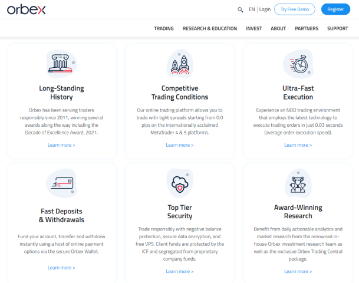Open the RESEARCH & EDUCATION menu
Viewport: 359px width, 283px height.
pyautogui.click(x=210, y=28)
